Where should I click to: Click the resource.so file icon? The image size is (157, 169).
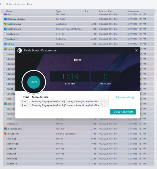(5, 144)
